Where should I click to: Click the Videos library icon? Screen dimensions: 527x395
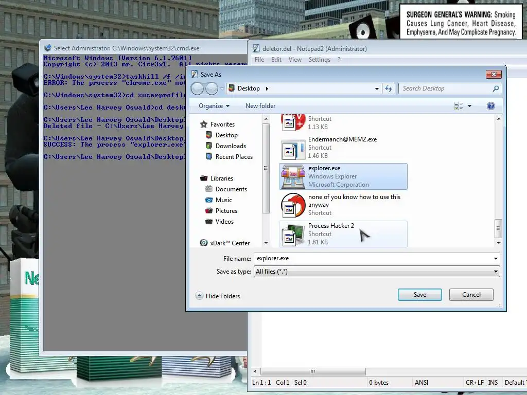point(209,221)
